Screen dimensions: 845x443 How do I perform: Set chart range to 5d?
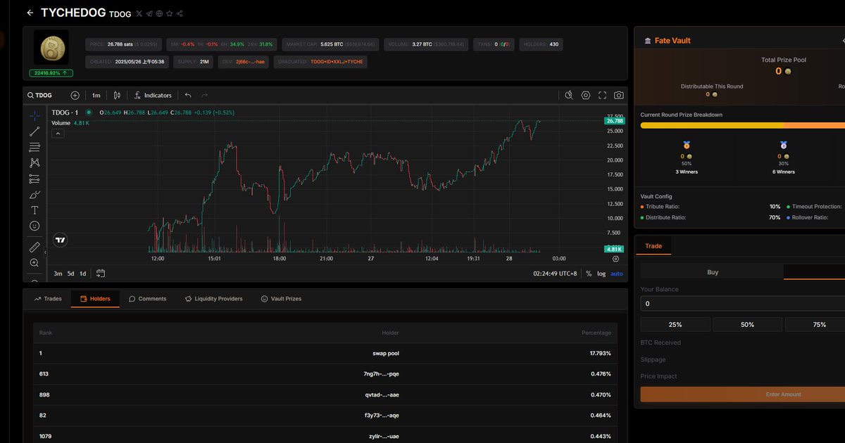70,274
